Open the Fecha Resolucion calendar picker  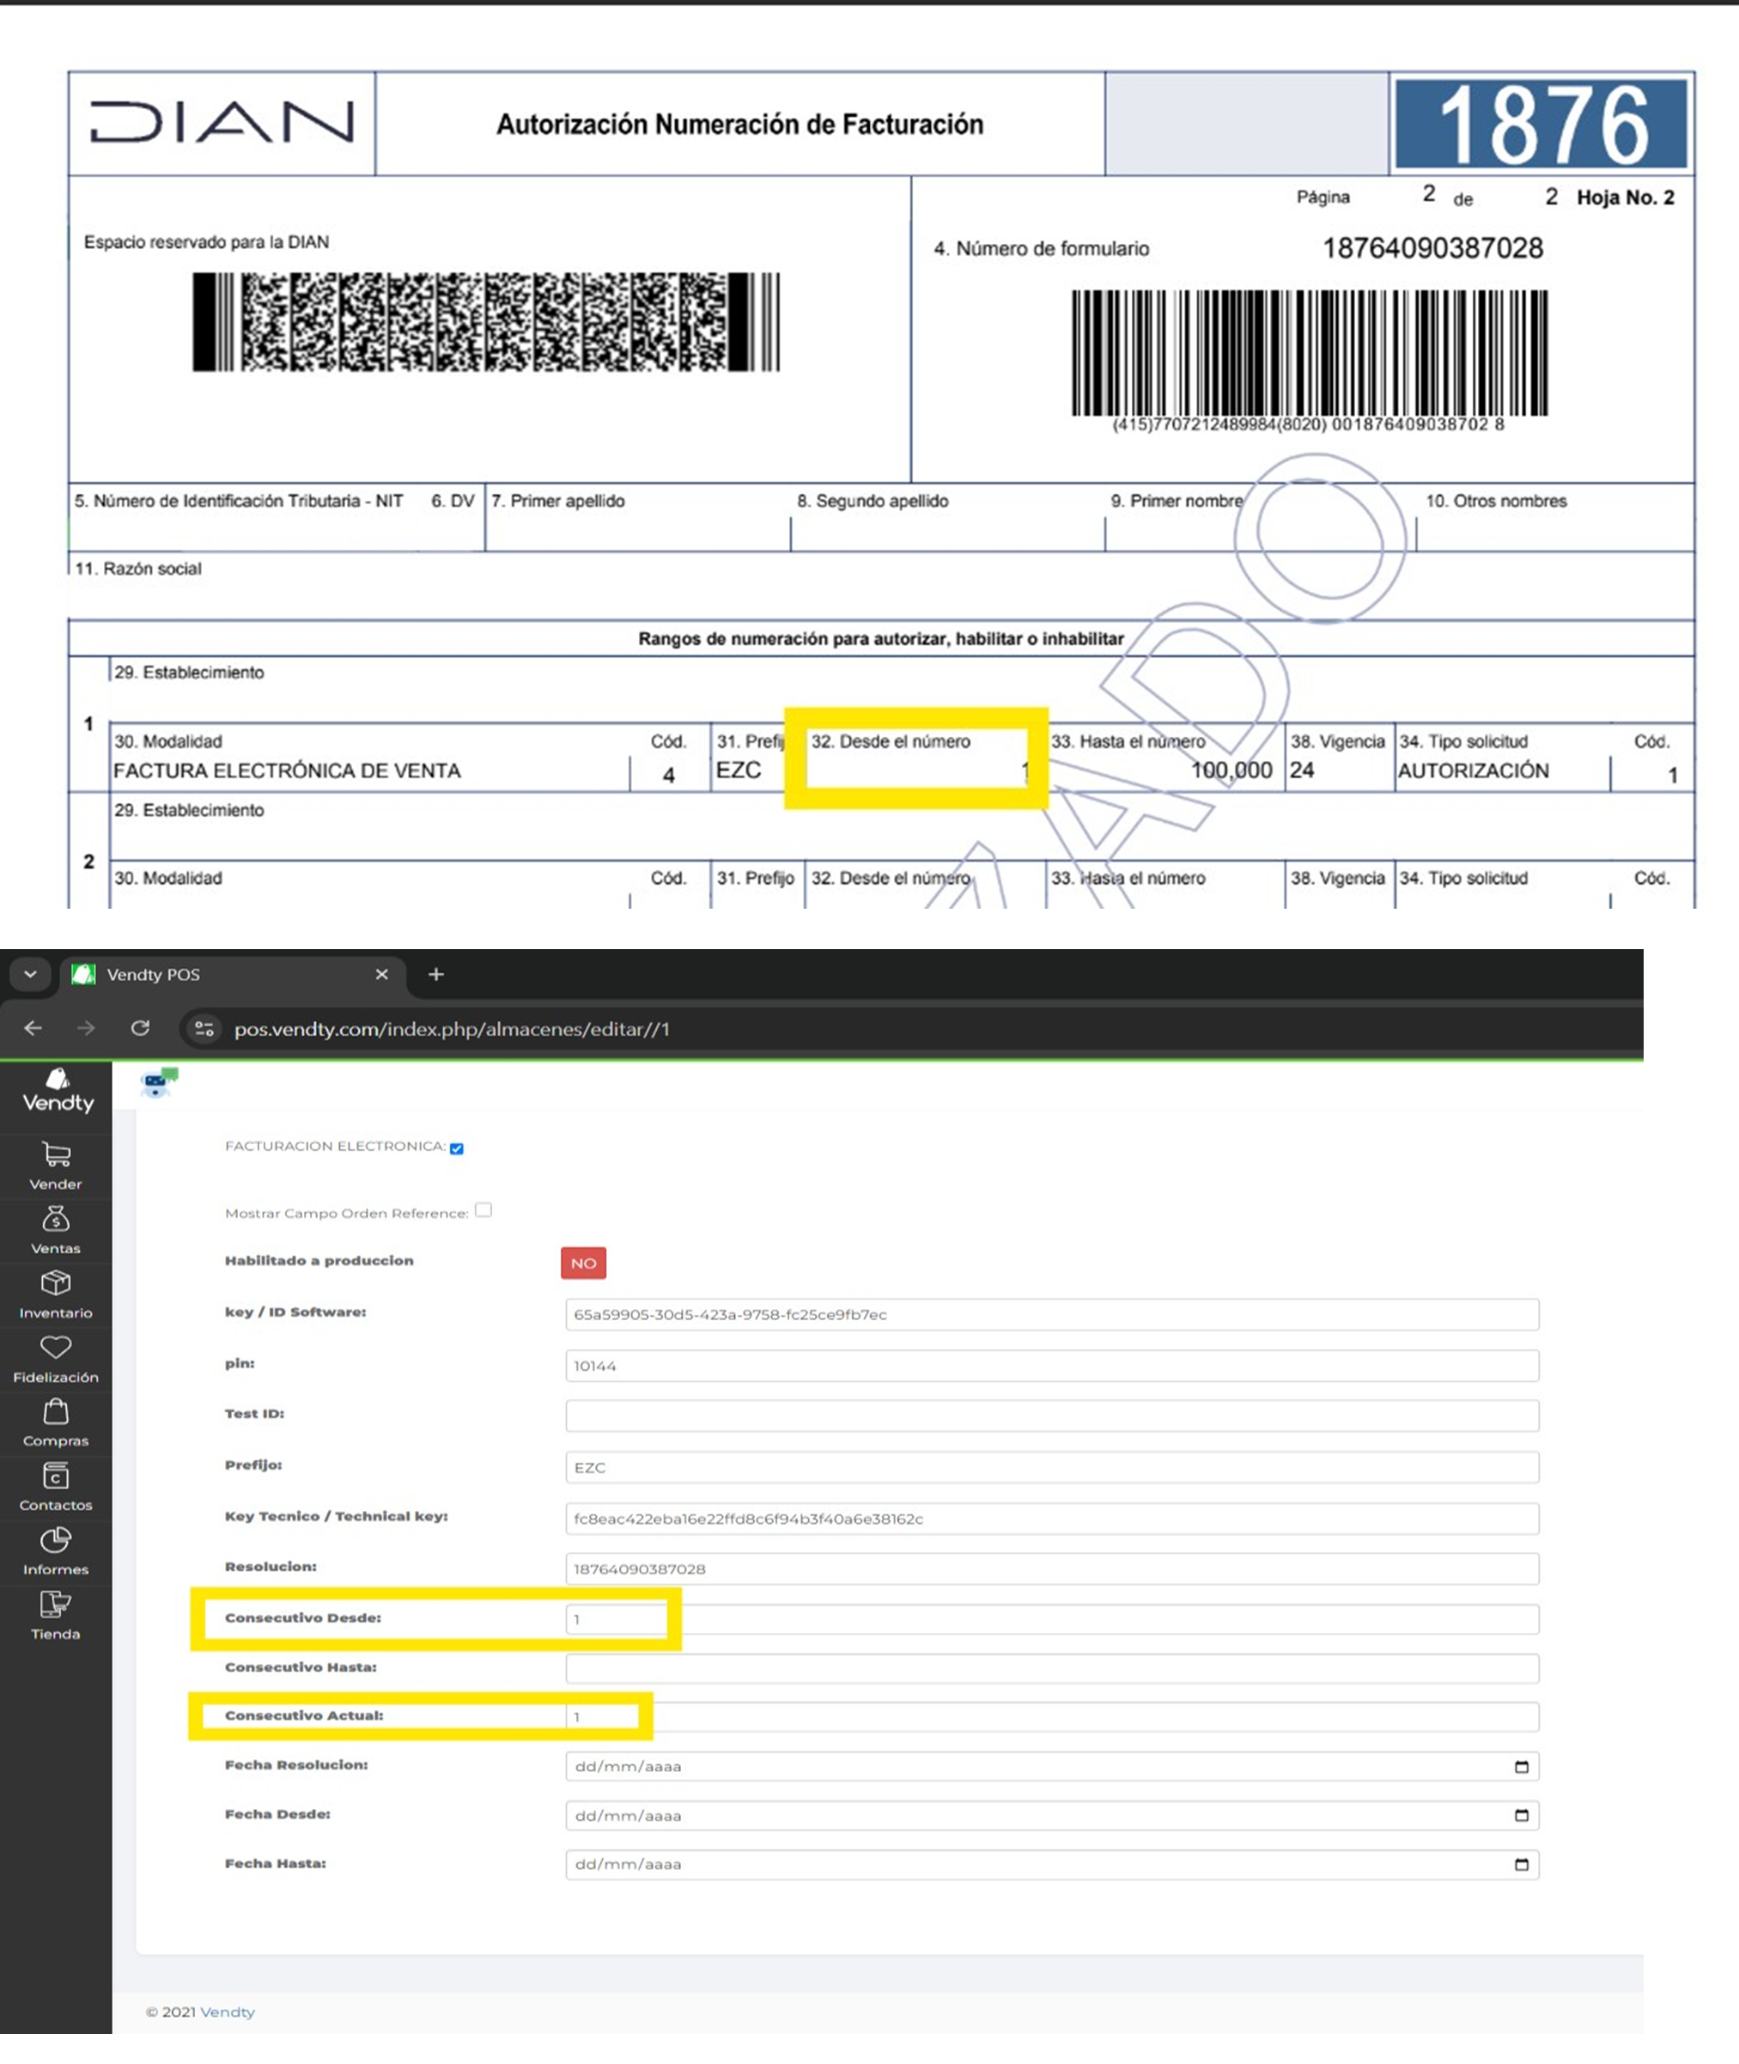1521,1766
